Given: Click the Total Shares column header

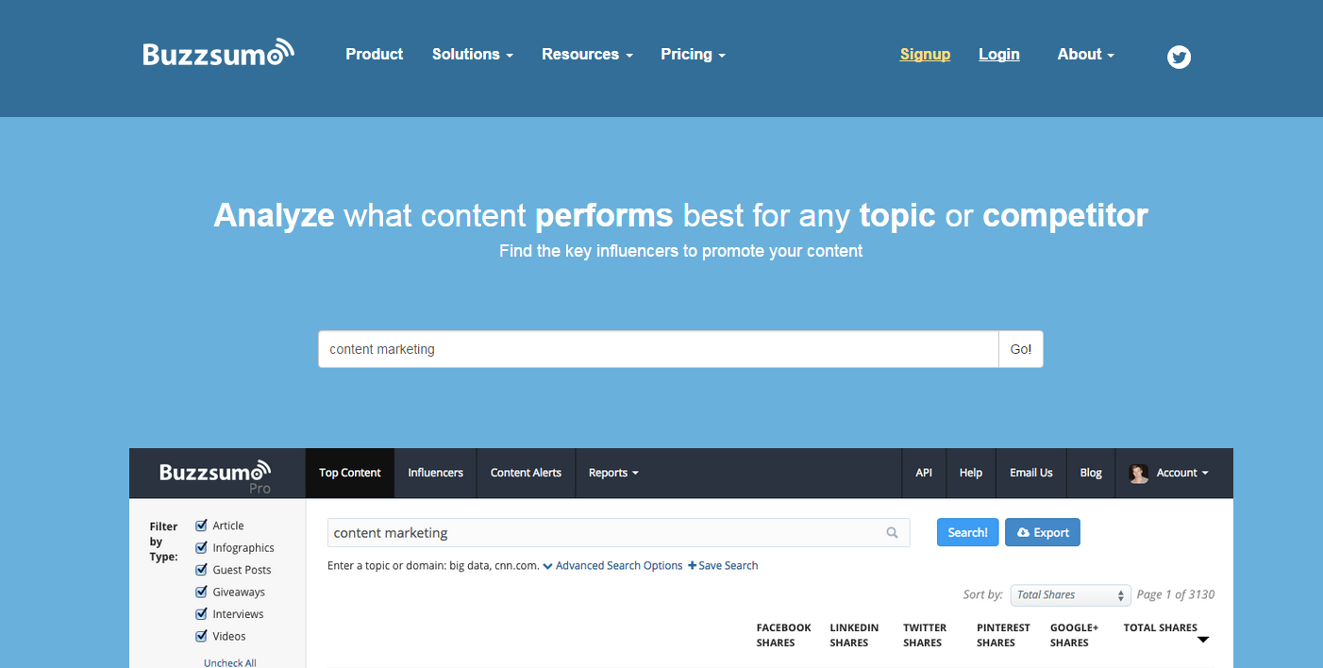Looking at the screenshot, I should tap(1160, 627).
